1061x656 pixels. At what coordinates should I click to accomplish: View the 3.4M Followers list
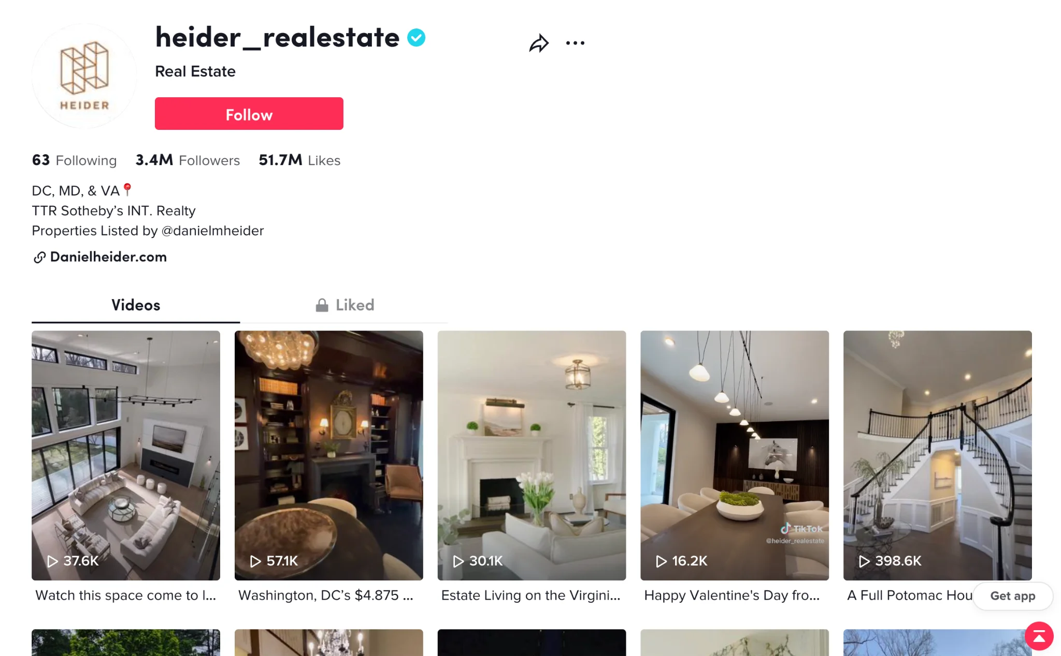click(188, 160)
